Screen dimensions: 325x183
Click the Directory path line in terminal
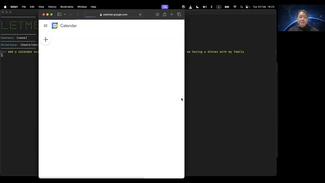pyautogui.click(x=20, y=45)
